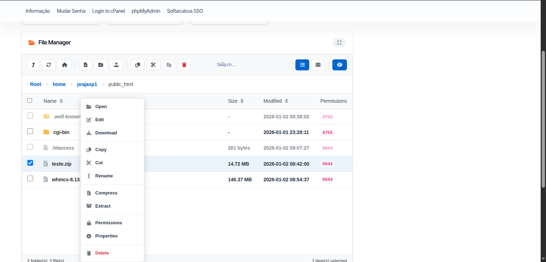Switch to grid view layout
The height and width of the screenshot is (262, 546).
[318, 65]
